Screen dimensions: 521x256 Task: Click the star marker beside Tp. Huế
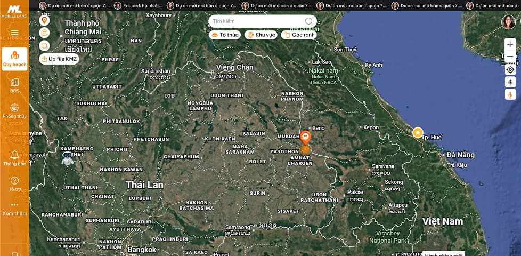pyautogui.click(x=418, y=132)
